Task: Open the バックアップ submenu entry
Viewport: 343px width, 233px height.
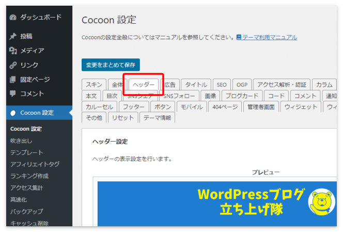Action: click(26, 211)
